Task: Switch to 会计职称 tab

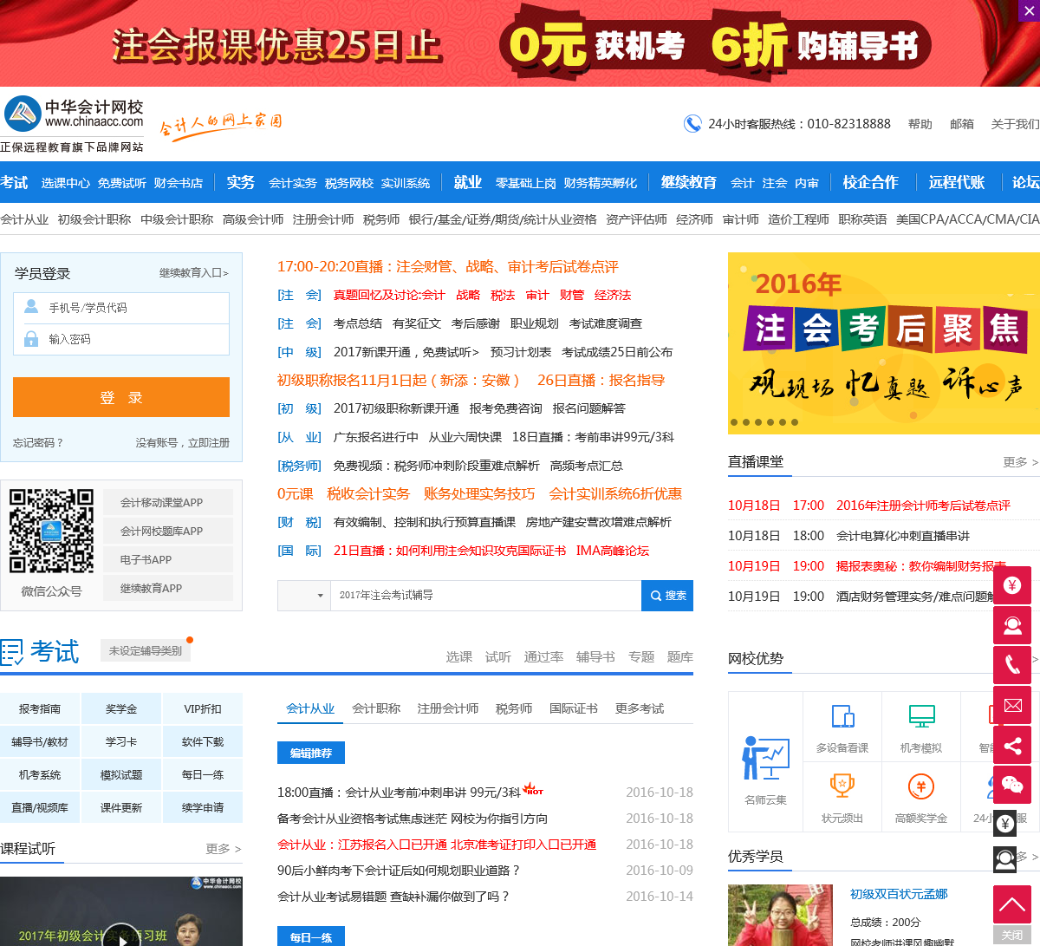Action: [x=376, y=708]
